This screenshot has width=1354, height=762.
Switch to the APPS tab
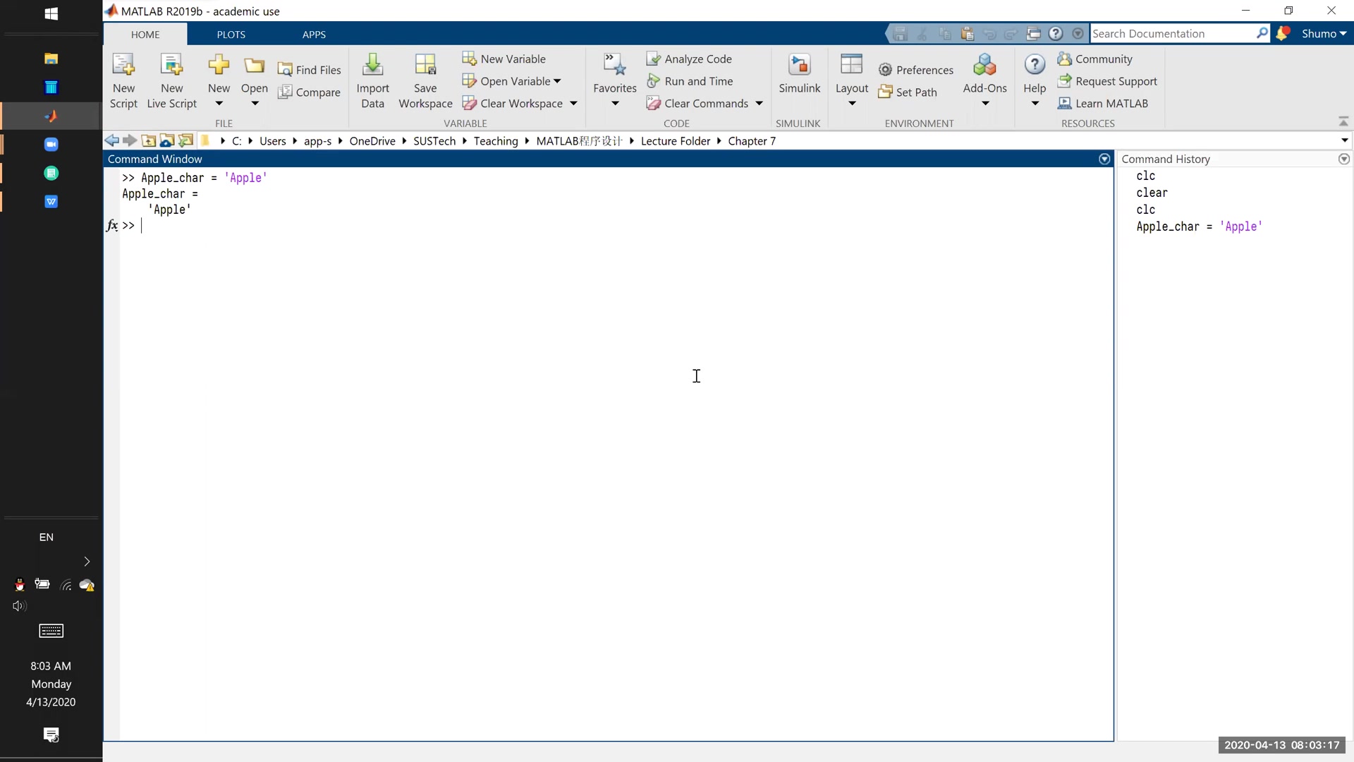pyautogui.click(x=314, y=35)
